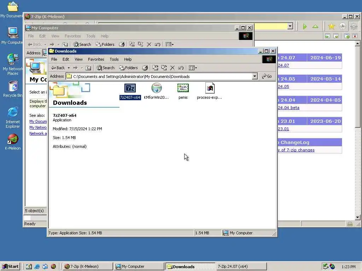Screen dimensions: 362x271
Task: Click the Go button next to address bar
Action: [267, 76]
